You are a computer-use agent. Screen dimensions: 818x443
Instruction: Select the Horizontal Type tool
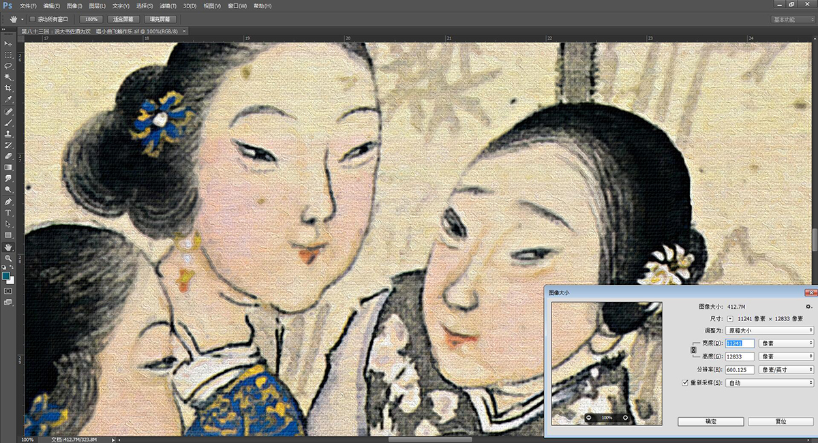(x=8, y=213)
